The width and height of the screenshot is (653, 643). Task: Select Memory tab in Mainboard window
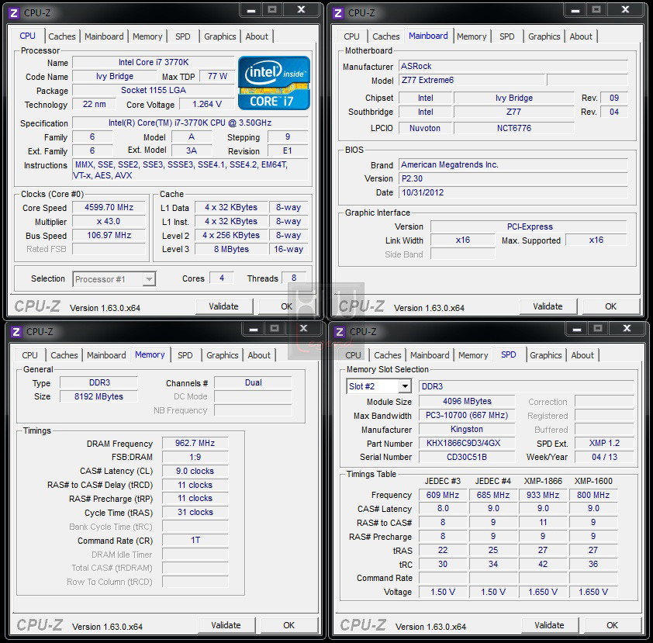coord(472,36)
